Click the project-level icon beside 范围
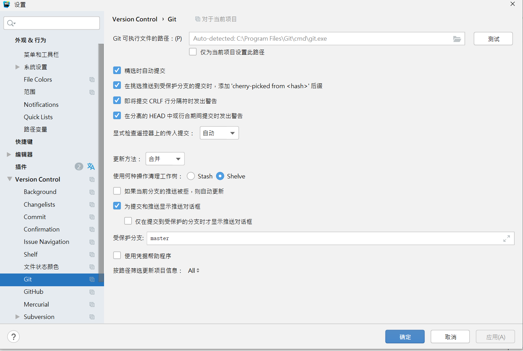The image size is (523, 351). click(92, 92)
